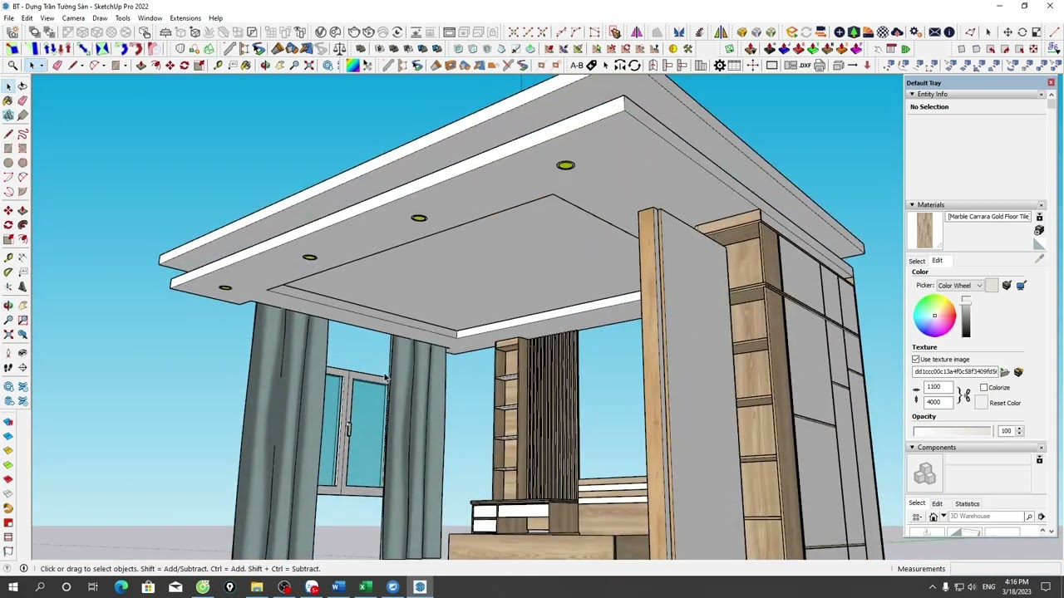This screenshot has width=1064, height=598.
Task: Click the material name field
Action: tap(988, 217)
